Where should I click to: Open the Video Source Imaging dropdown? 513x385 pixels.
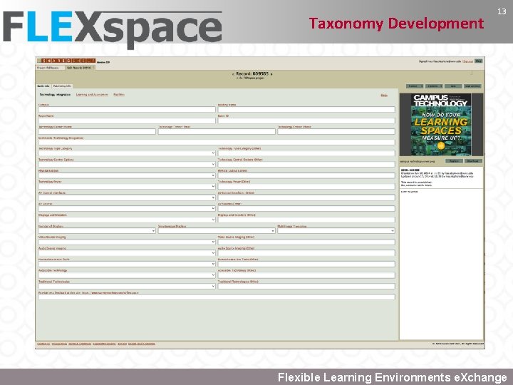click(127, 242)
